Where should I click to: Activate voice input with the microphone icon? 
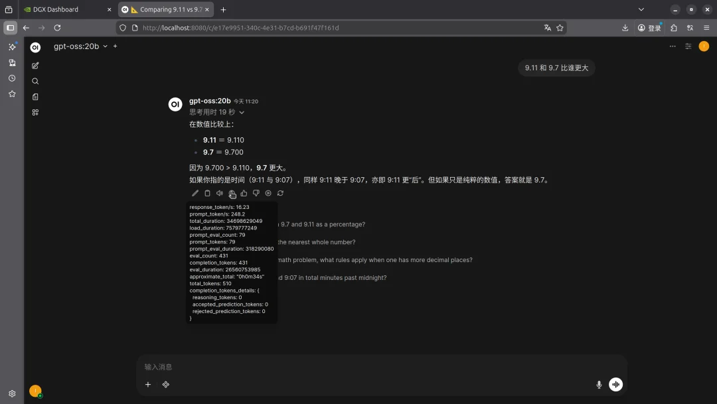(598, 384)
